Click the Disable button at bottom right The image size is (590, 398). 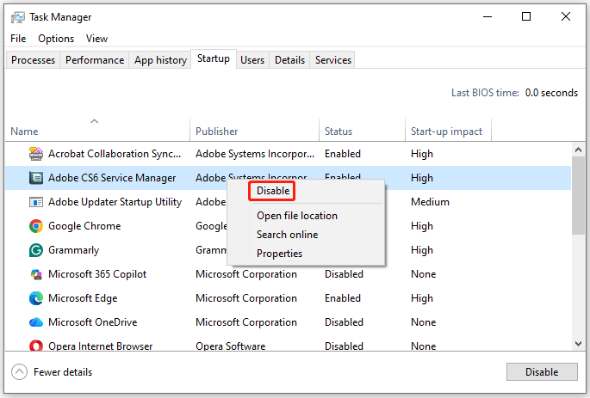pos(542,372)
